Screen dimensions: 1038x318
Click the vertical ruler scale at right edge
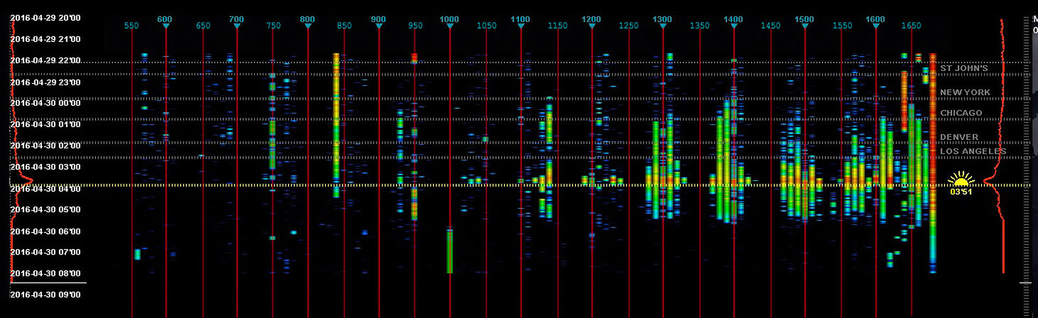point(1026,156)
